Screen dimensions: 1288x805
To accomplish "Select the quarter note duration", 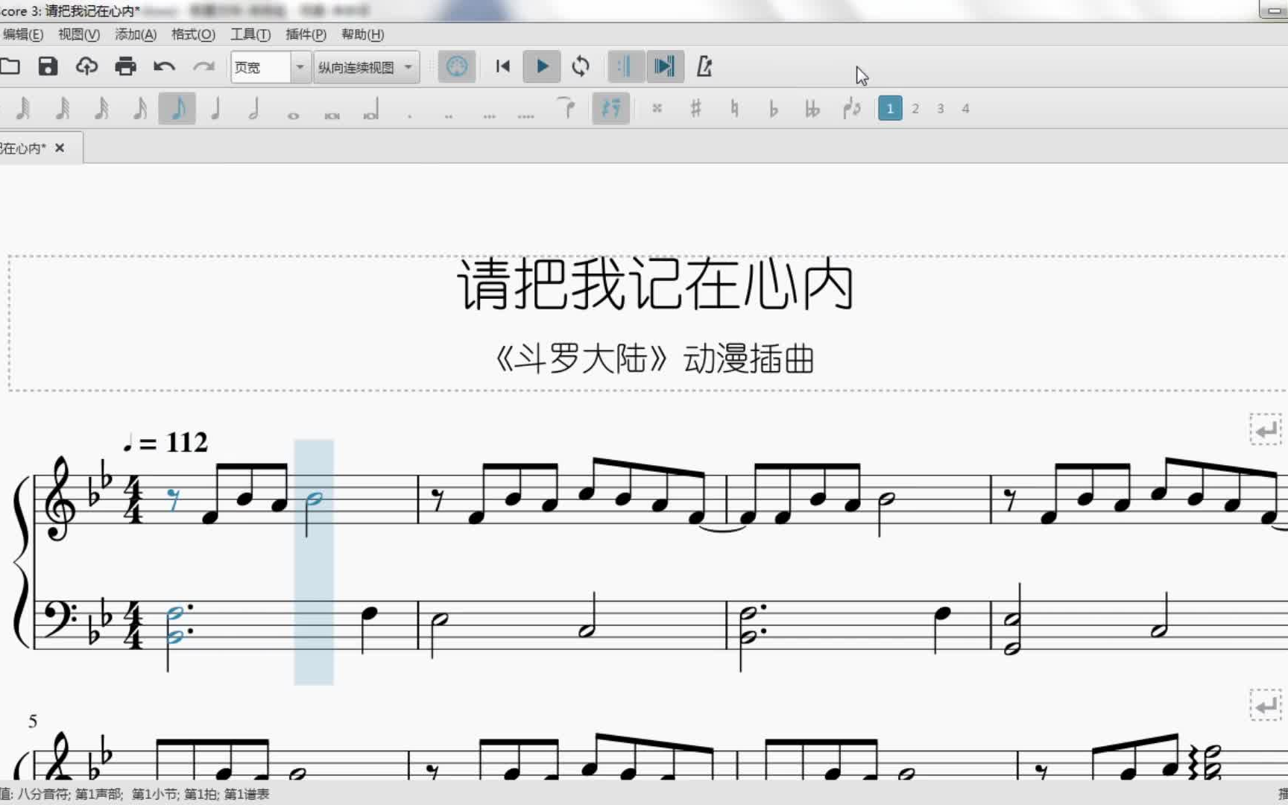I will tap(216, 109).
